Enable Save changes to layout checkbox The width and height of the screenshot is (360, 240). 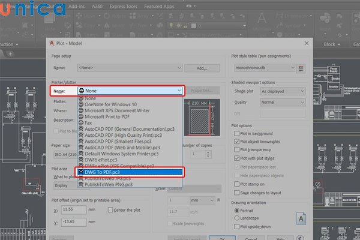point(237,193)
